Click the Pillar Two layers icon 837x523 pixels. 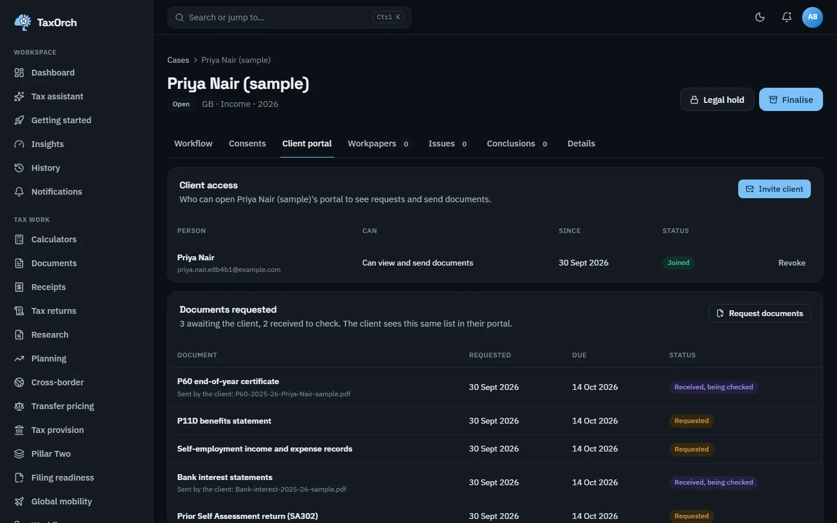point(19,454)
